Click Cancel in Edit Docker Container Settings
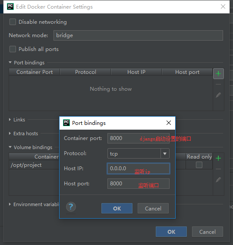The width and height of the screenshot is (233, 245). pos(208,232)
